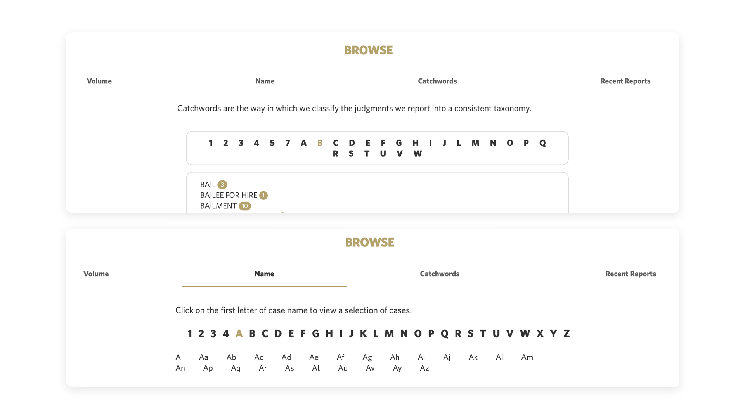Select the 'Ah' name prefix link
Viewport: 745px width, 419px height.
pyautogui.click(x=395, y=357)
